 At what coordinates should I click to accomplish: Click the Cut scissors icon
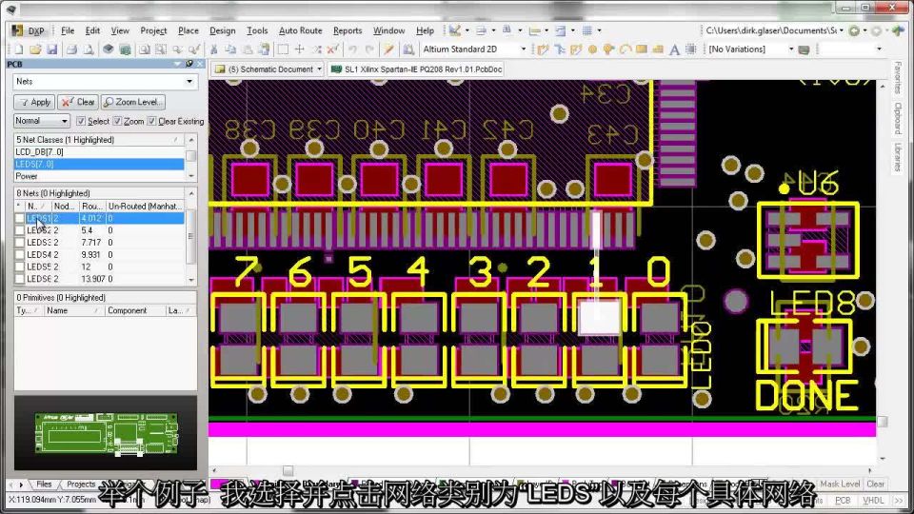tap(214, 49)
